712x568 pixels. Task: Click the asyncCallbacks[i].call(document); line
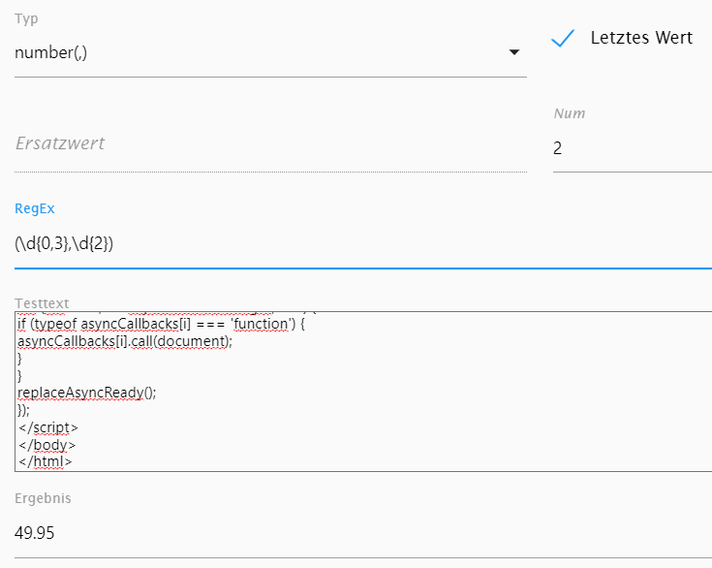125,341
